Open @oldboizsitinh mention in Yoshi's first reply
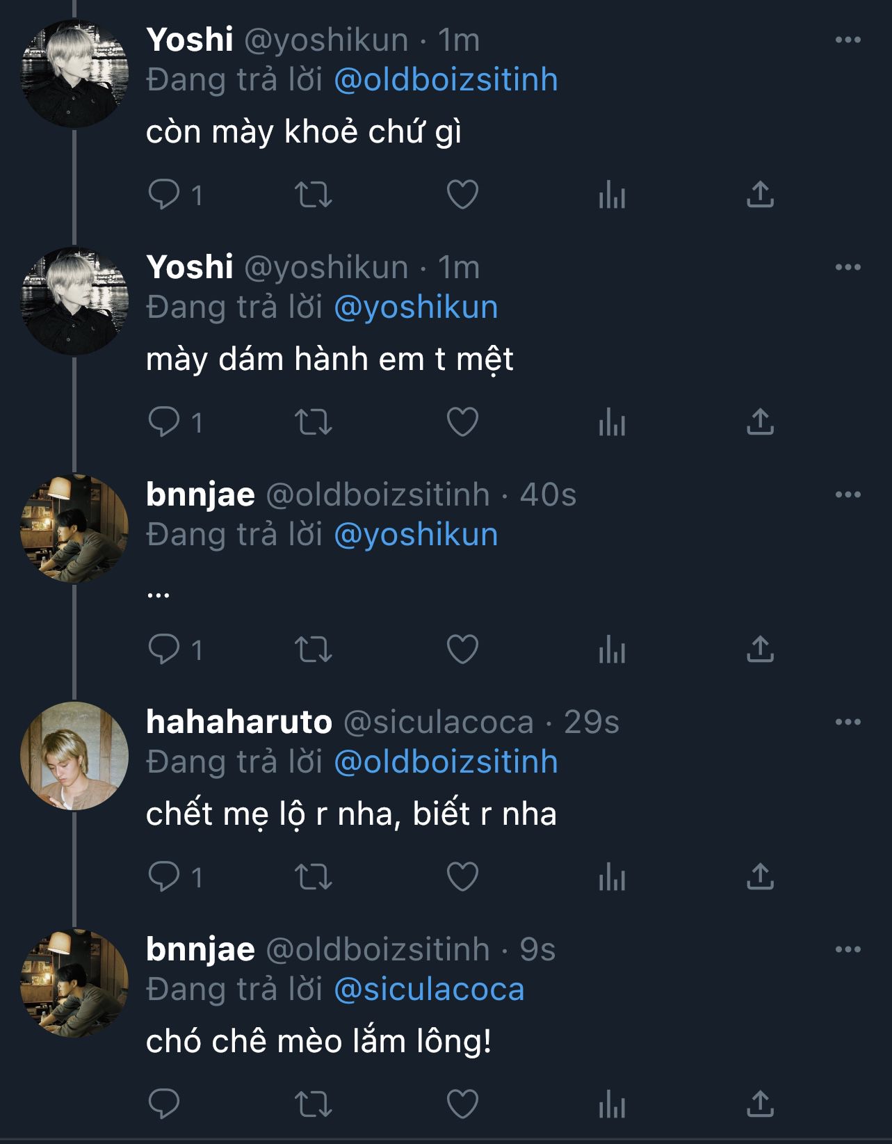The image size is (892, 1144). pyautogui.click(x=446, y=80)
